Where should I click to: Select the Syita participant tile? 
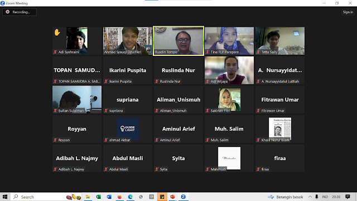(178, 158)
